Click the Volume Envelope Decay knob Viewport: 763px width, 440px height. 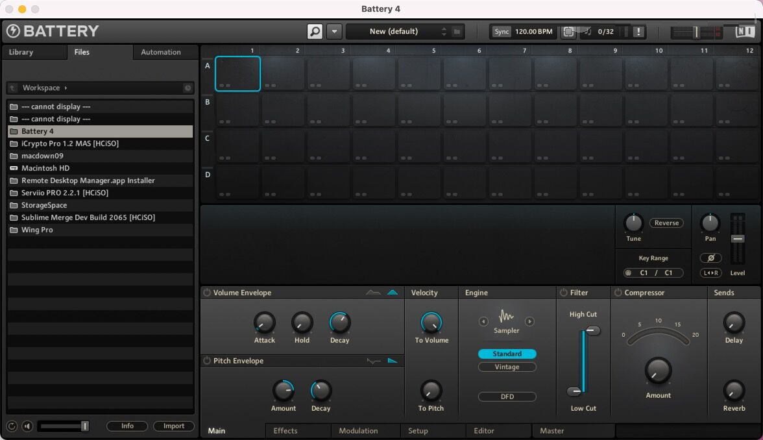[340, 323]
